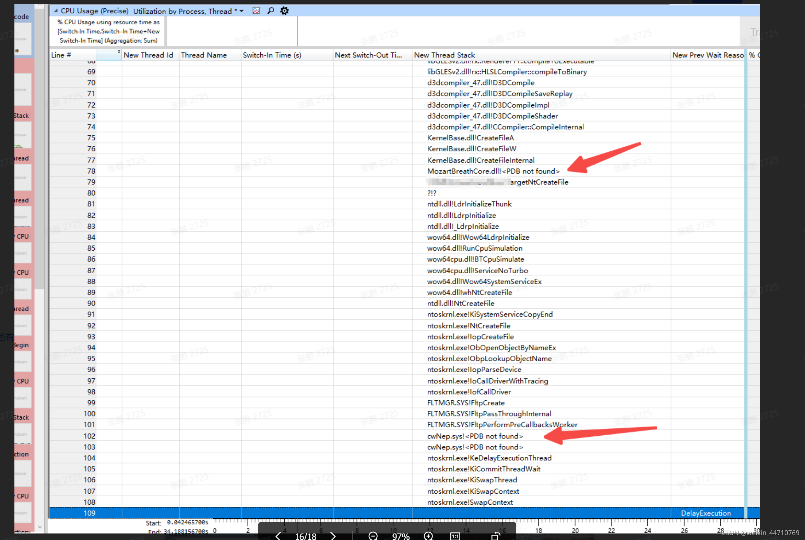Click the Thread Name column header
The width and height of the screenshot is (805, 540).
[204, 55]
